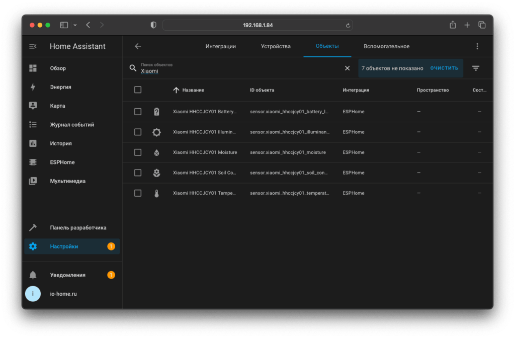Click the Уведомления notification badge
The height and width of the screenshot is (338, 515).
pos(111,275)
